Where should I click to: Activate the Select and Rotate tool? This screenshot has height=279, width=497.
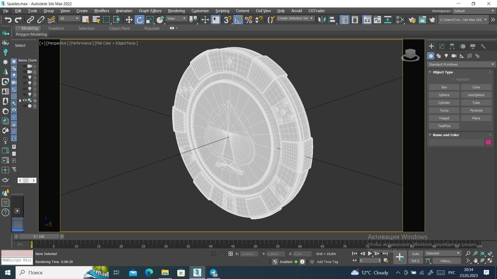coord(140,20)
